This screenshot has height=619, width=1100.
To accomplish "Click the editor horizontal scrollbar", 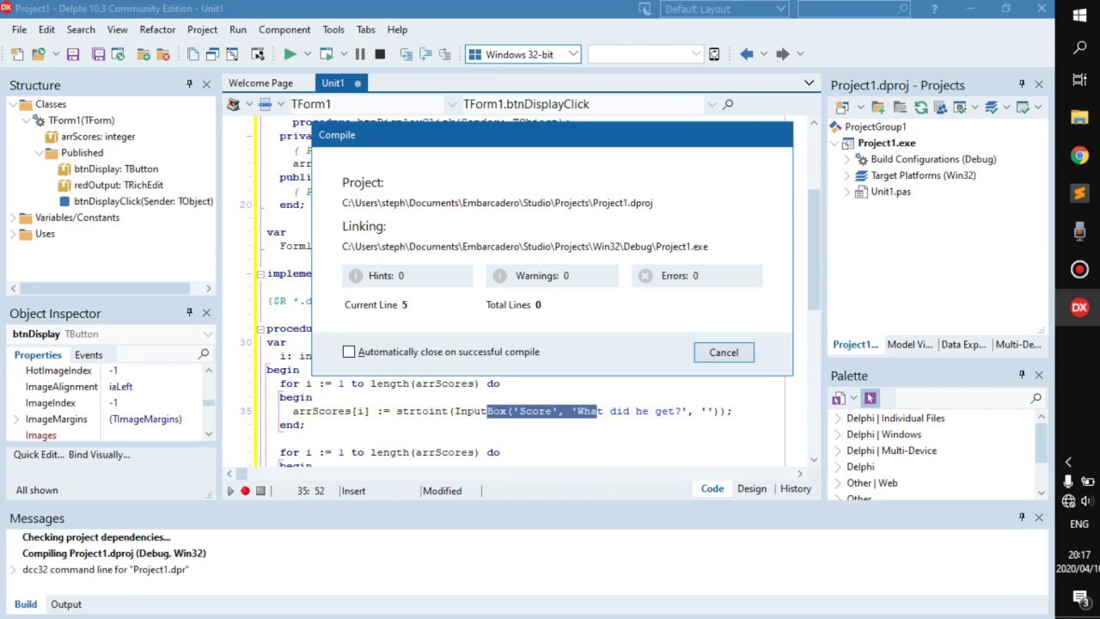I will pos(514,474).
